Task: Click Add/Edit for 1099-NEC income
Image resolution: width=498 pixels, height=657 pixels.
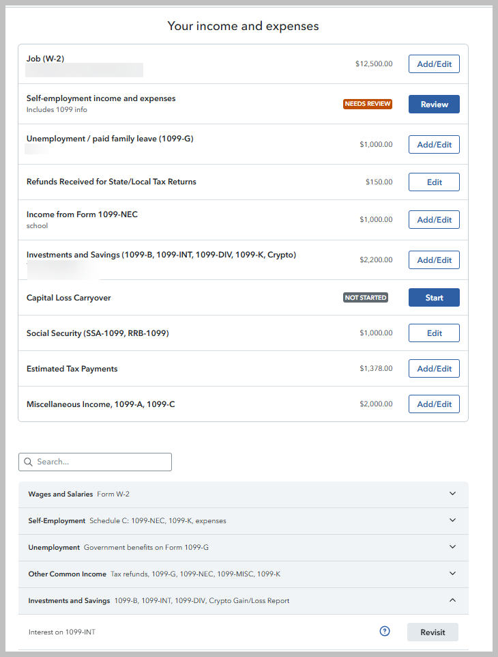Action: point(434,220)
